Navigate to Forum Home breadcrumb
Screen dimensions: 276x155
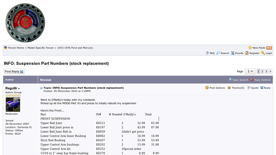[16, 48]
